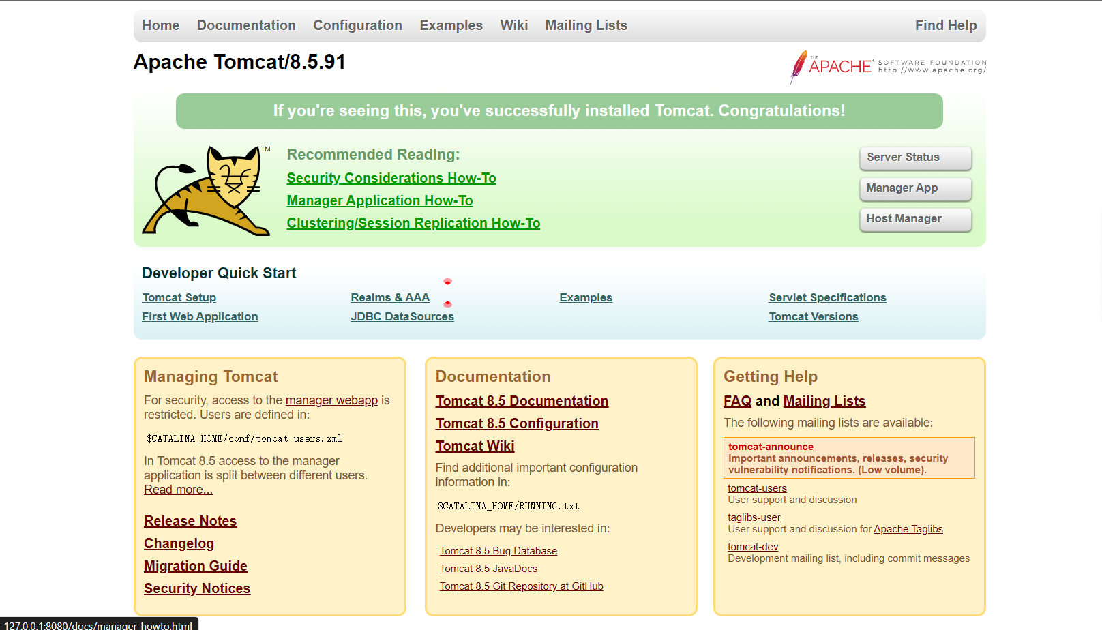Follow the Tomcat Setup link
Screen dimensions: 1102x630
tap(179, 297)
